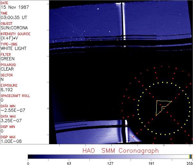
Task: Click the HAO SMM Coronagraph title
Action: [120, 151]
